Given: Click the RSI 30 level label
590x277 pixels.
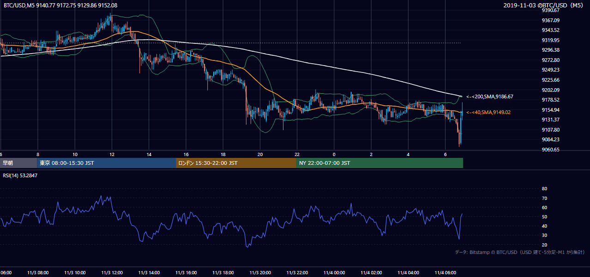Looking at the screenshot, I should [545, 235].
